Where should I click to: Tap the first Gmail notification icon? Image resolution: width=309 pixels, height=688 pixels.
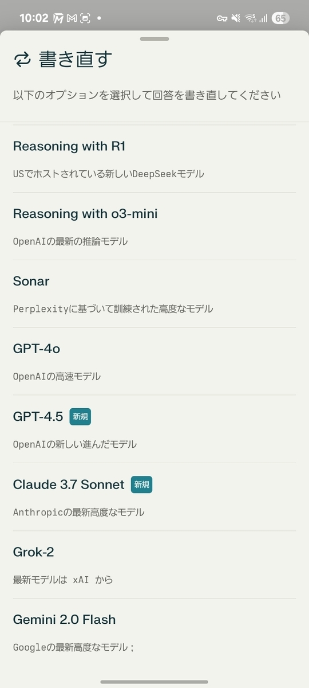(58, 18)
